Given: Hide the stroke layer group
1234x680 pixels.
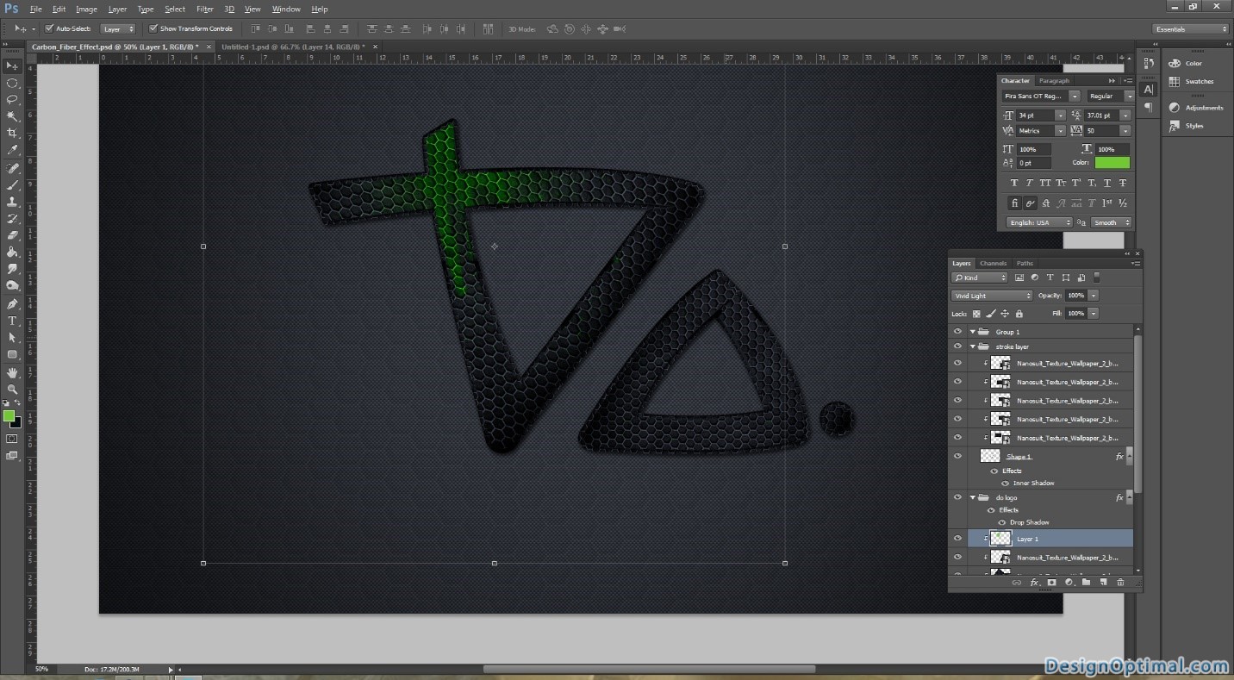Looking at the screenshot, I should tap(957, 346).
